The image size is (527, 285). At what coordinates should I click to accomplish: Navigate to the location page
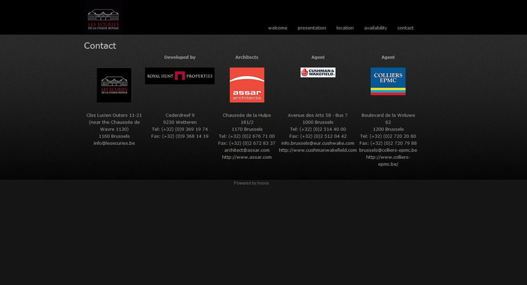pos(345,28)
